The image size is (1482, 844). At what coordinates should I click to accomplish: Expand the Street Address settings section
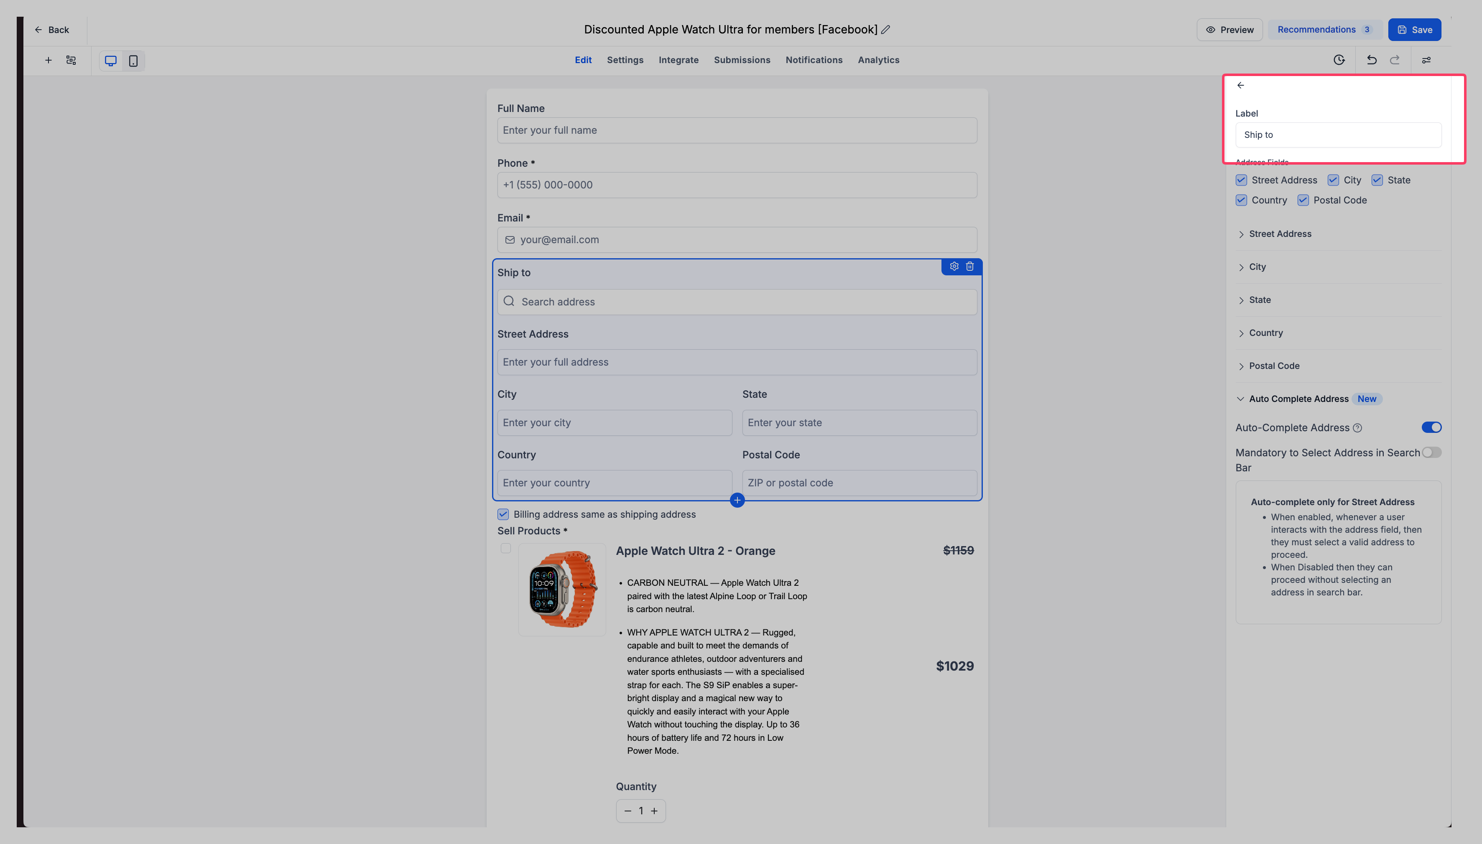coord(1338,234)
